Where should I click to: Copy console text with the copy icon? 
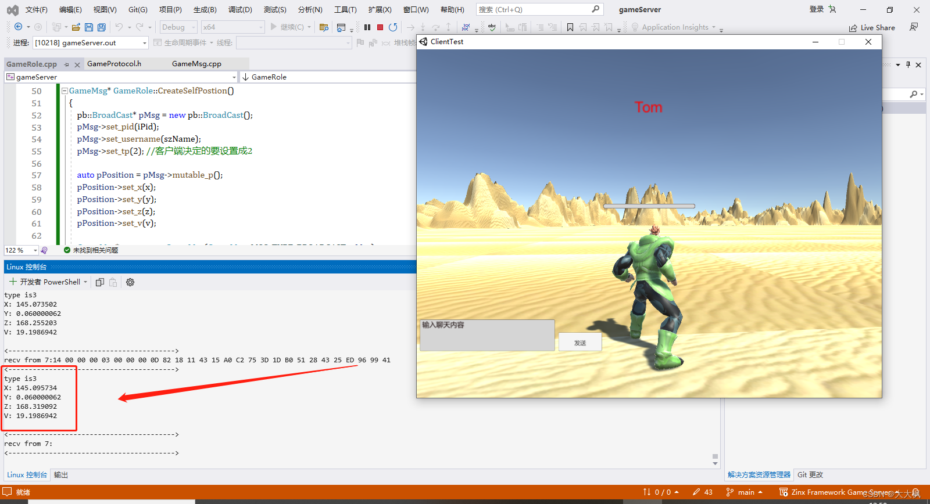(x=99, y=282)
